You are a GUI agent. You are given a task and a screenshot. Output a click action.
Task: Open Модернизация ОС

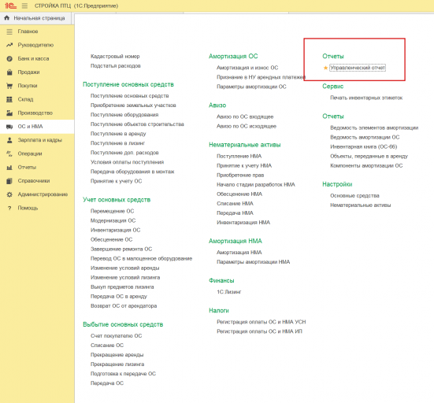tap(113, 220)
